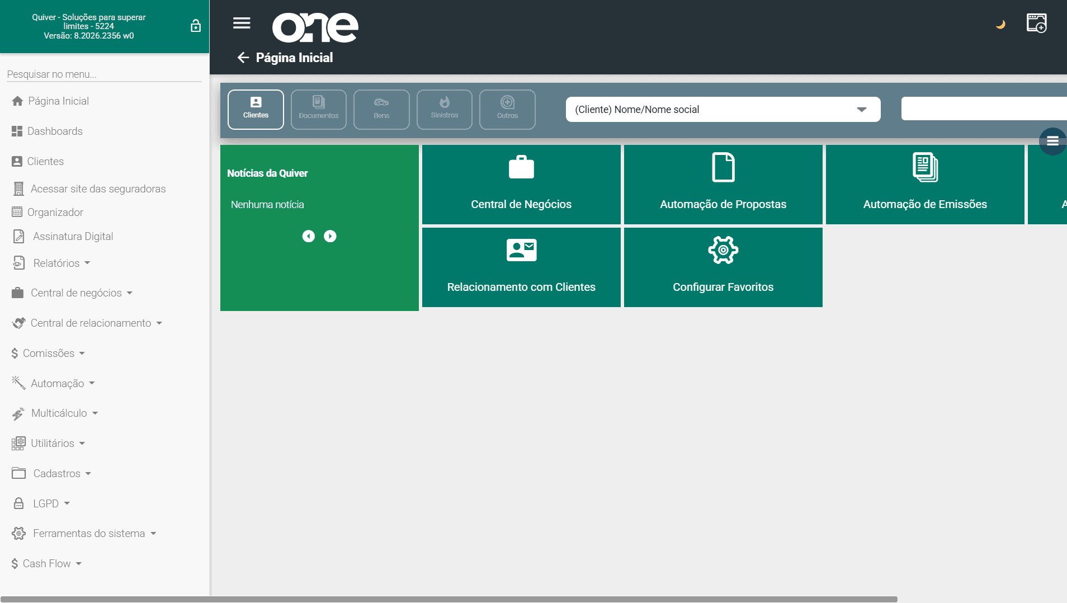Open the Central de Negócios tile
This screenshot has height=603, width=1067.
[x=521, y=185]
